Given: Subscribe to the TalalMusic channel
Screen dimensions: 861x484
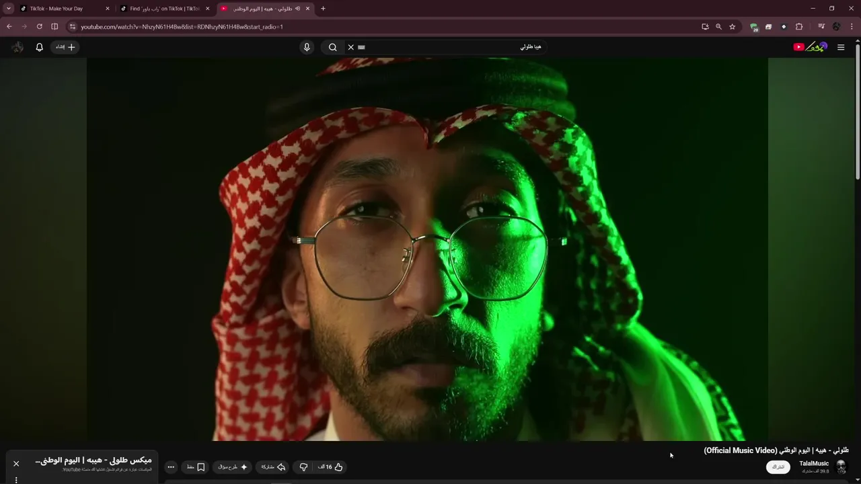Looking at the screenshot, I should pyautogui.click(x=778, y=467).
